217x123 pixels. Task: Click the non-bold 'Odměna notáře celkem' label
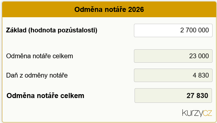point(40,56)
